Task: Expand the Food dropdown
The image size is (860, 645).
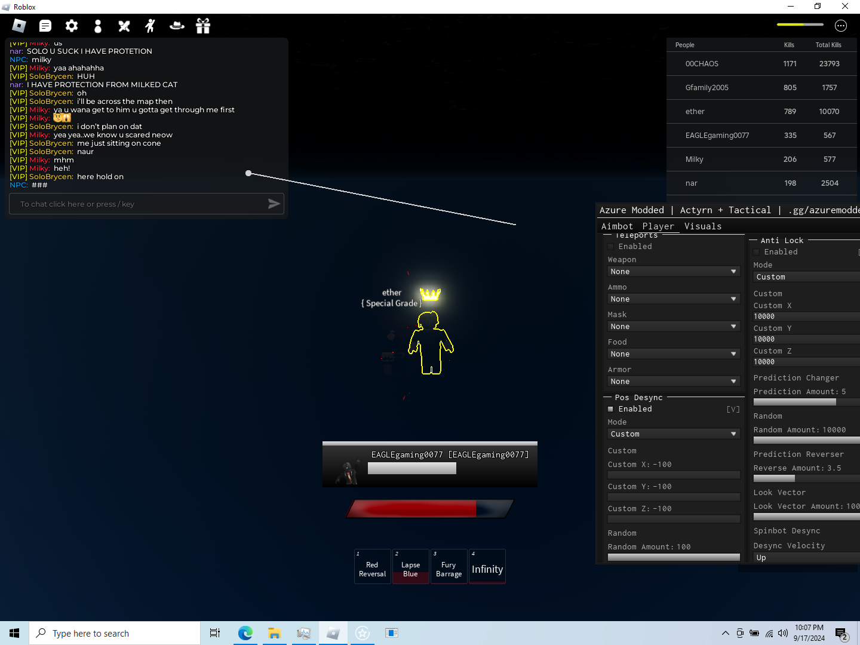Action: coord(674,354)
